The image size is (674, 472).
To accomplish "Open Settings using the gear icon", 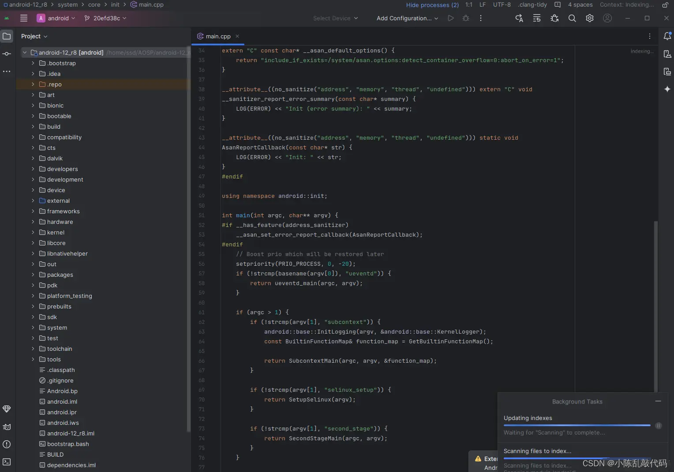I will 590,18.
